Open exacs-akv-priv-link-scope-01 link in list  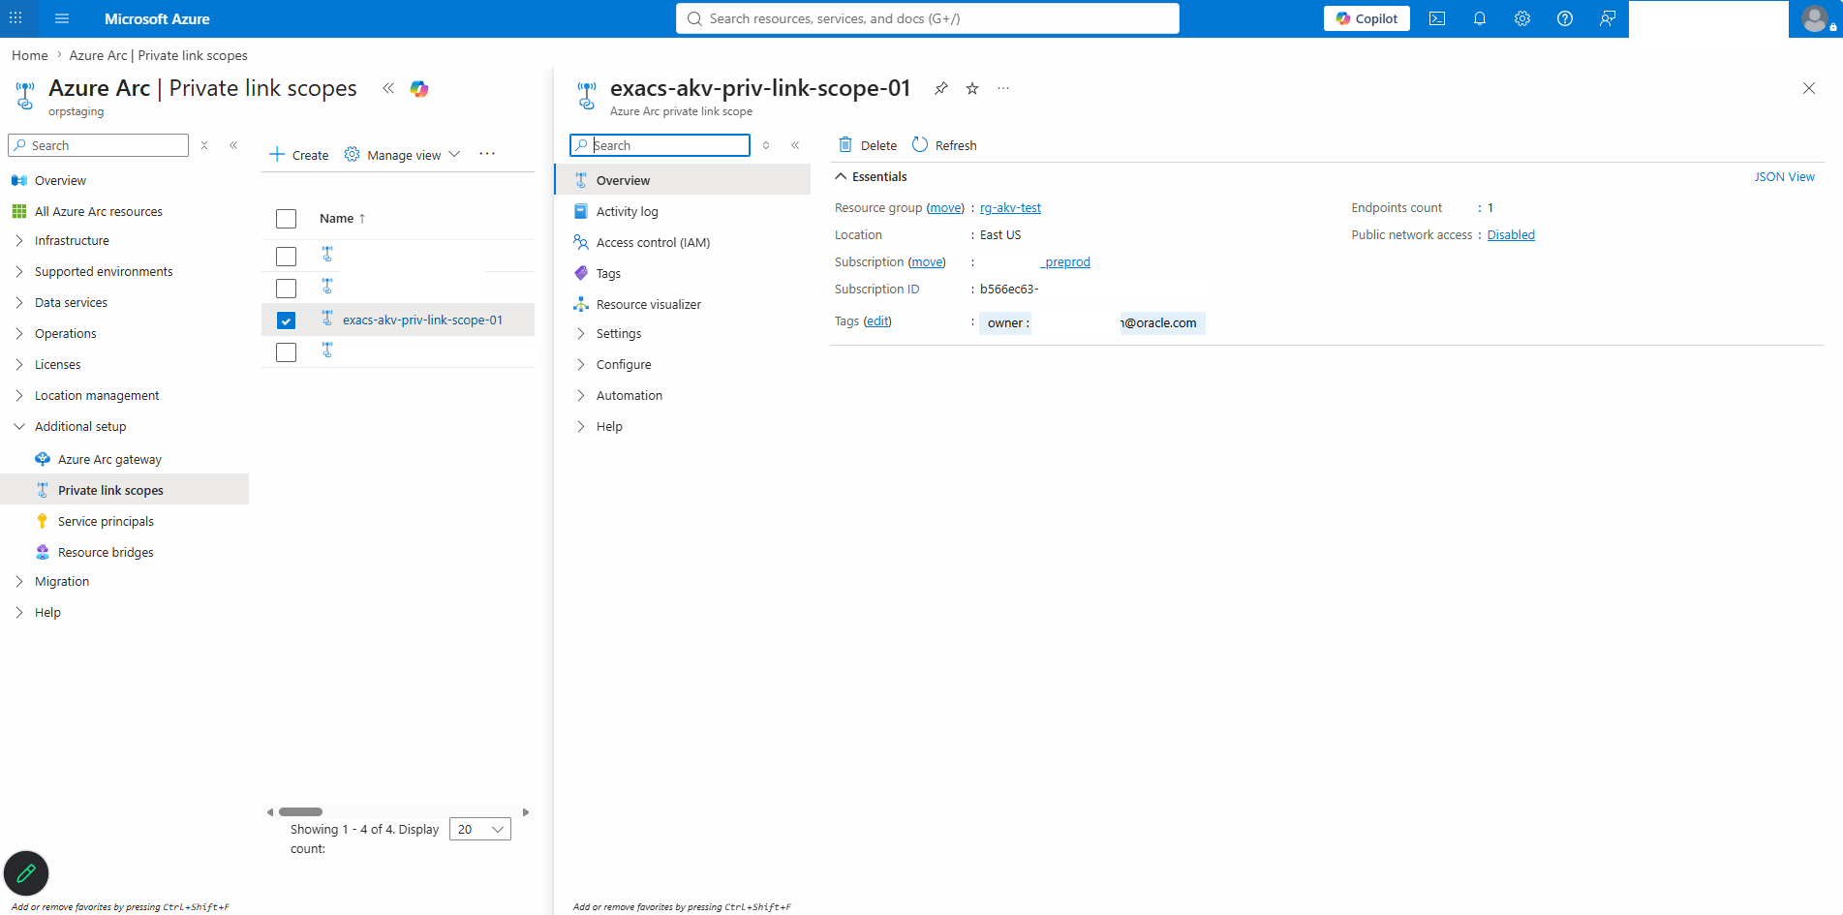422,320
